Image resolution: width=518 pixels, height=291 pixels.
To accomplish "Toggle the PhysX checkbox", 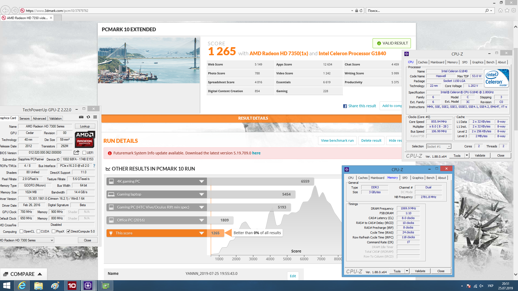I will pyautogui.click(x=53, y=231).
